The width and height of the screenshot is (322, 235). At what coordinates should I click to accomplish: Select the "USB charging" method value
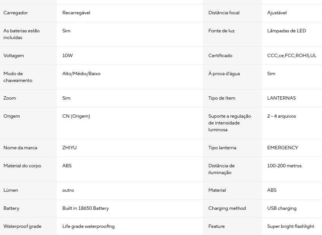(282, 208)
